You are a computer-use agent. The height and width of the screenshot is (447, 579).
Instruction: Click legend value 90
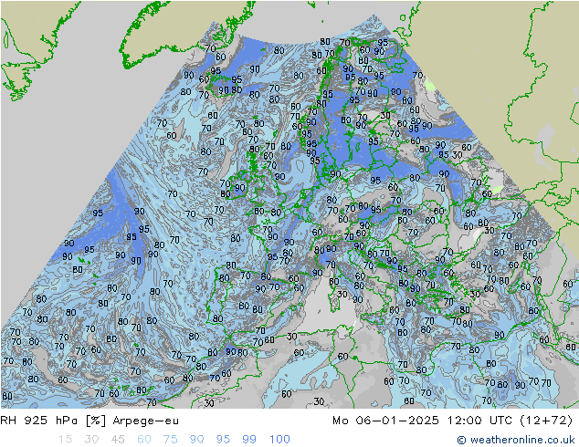197,440
